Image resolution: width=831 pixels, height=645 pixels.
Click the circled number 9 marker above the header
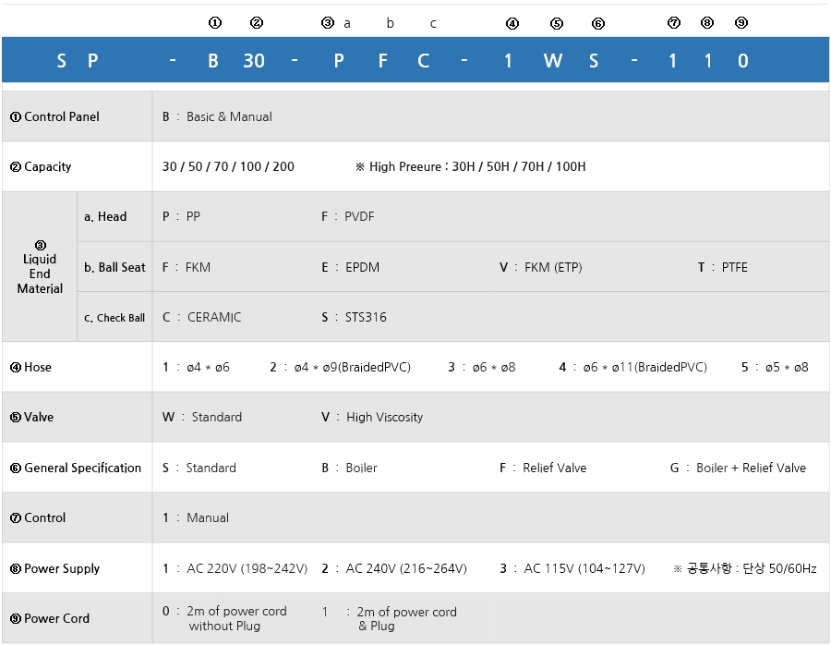point(741,23)
